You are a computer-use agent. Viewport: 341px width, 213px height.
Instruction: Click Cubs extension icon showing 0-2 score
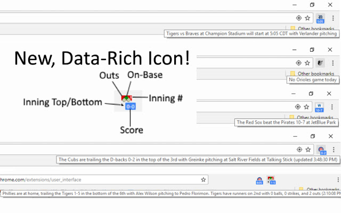pos(322,150)
